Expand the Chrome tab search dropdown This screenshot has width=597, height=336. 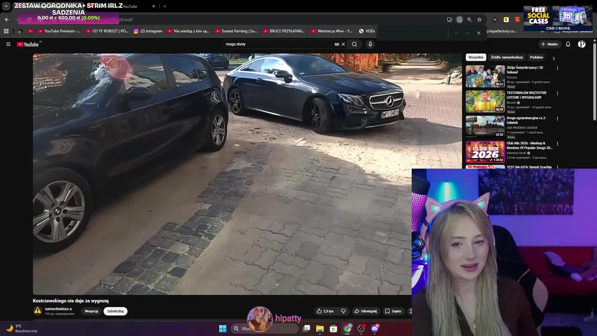(6, 6)
